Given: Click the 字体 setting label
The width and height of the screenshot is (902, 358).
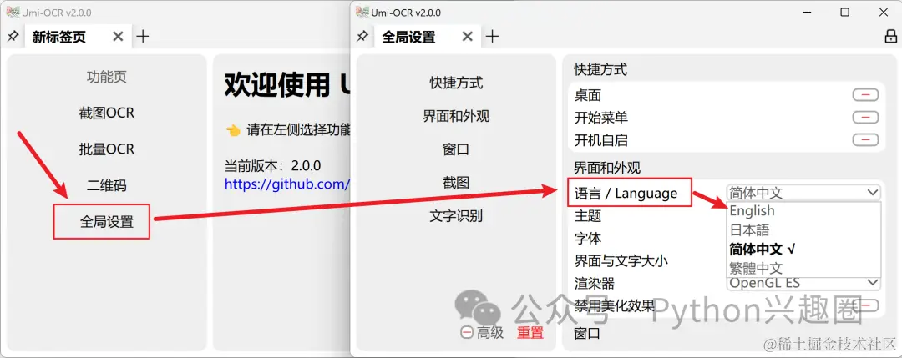Looking at the screenshot, I should [x=588, y=239].
